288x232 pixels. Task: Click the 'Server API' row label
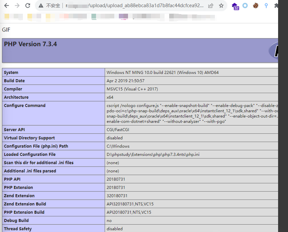point(14,130)
